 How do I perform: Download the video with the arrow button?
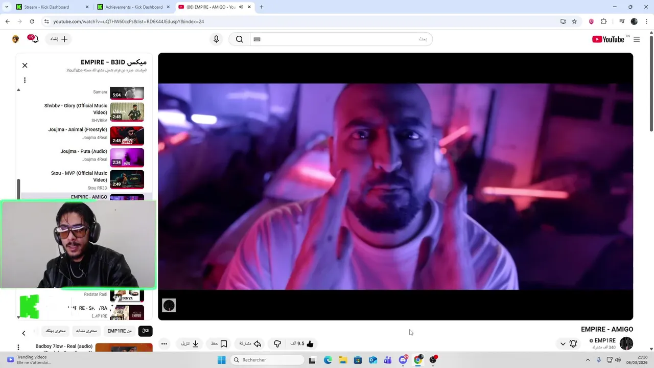coord(190,344)
